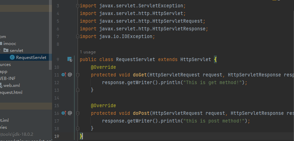Click the override gutter icon beside doPost
Screen dimensions: 294x141
coord(63,113)
